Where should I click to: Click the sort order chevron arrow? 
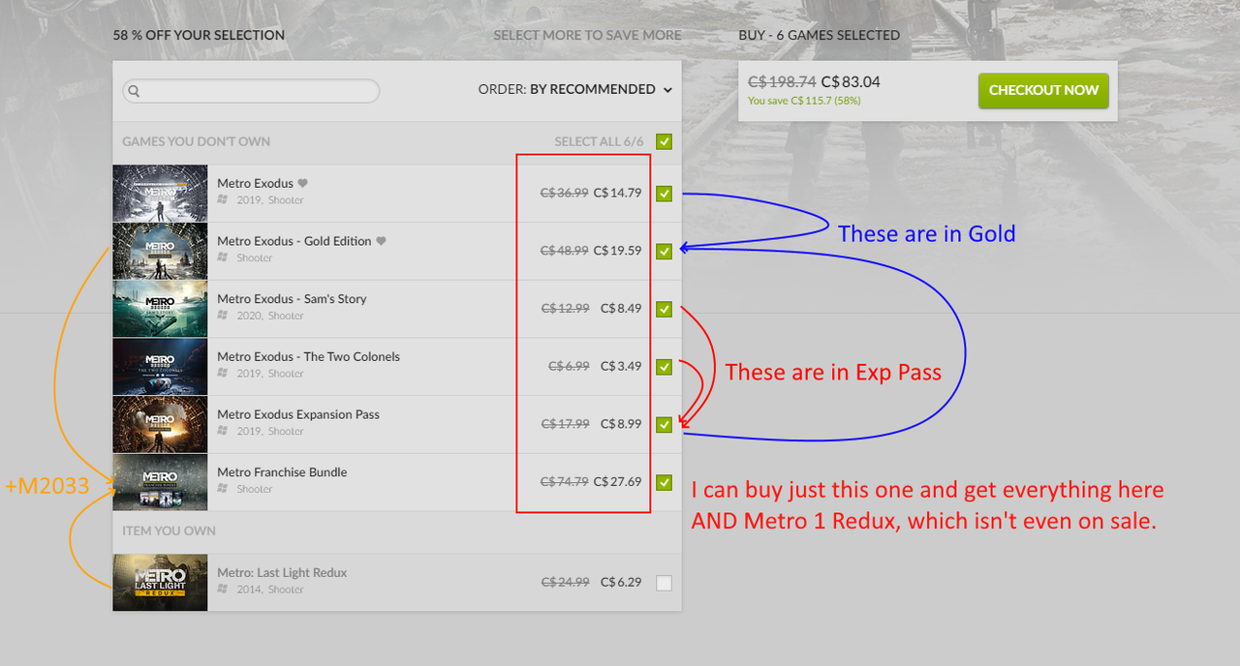pyautogui.click(x=667, y=90)
